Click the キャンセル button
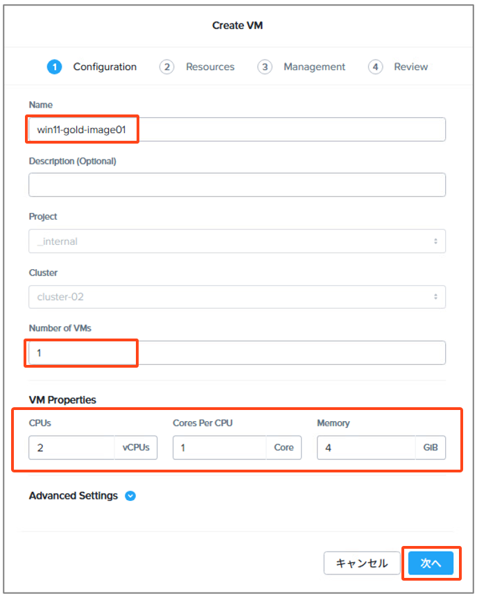Image resolution: width=477 pixels, height=598 pixels. (x=362, y=563)
